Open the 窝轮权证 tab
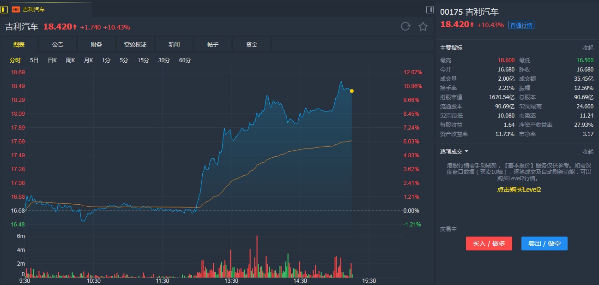The width and height of the screenshot is (599, 285). 135,45
